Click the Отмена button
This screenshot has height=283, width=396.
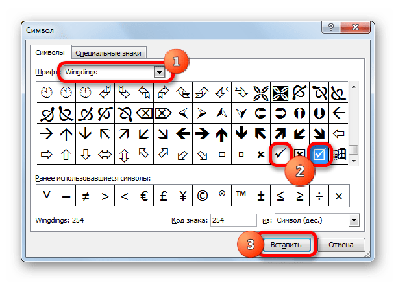coord(341,245)
